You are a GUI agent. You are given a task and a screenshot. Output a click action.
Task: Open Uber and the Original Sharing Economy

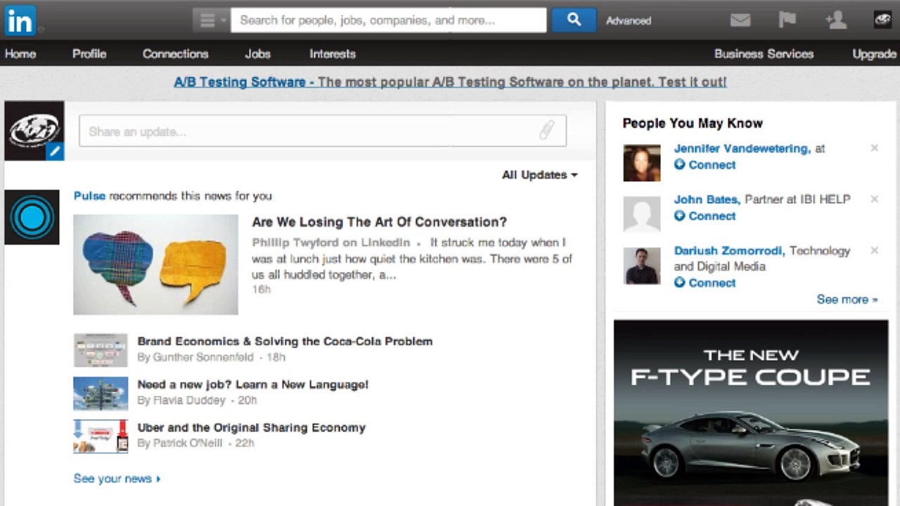pyautogui.click(x=251, y=427)
